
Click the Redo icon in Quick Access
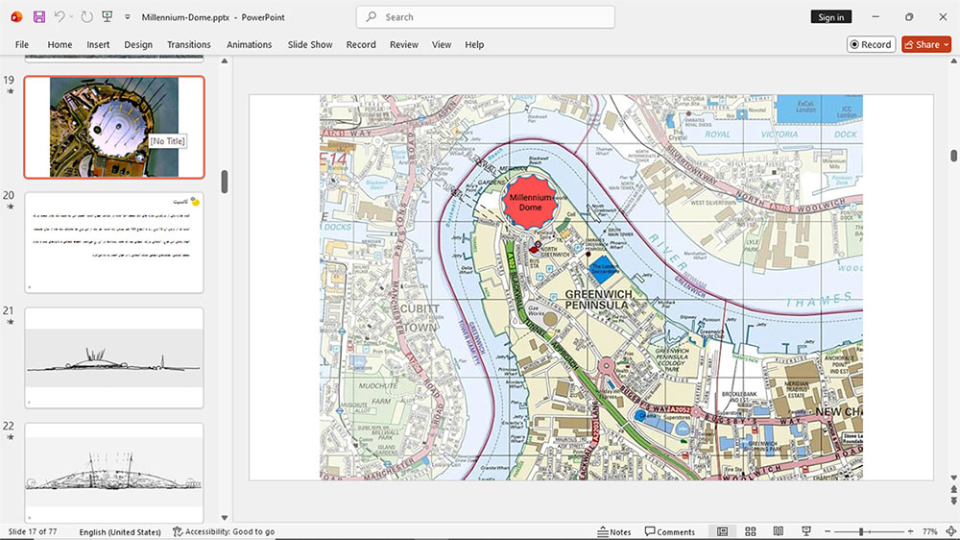click(87, 17)
